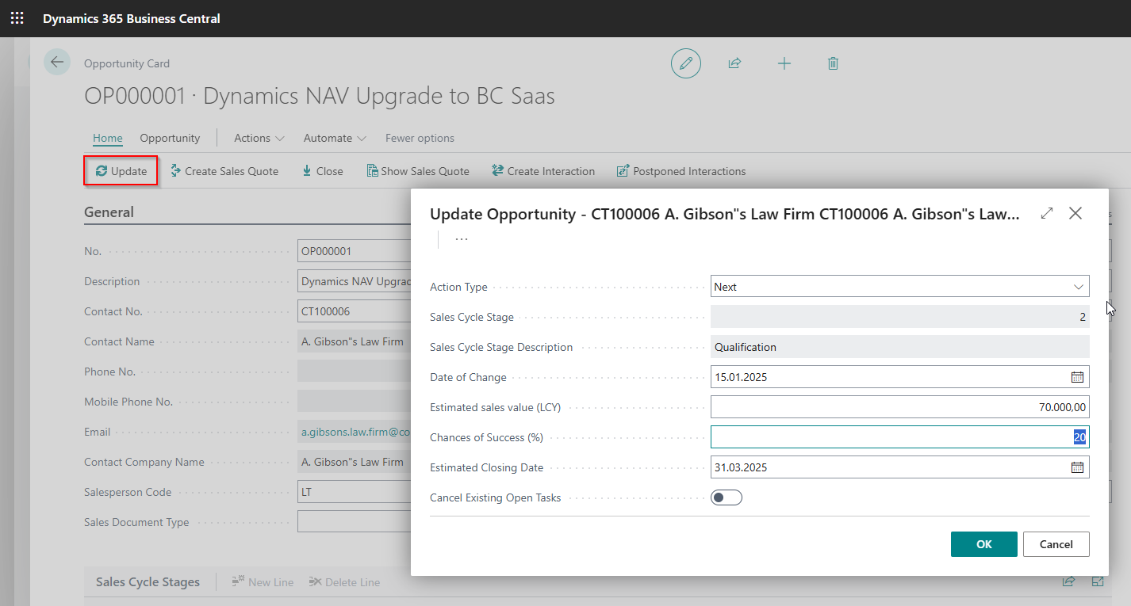Image resolution: width=1131 pixels, height=606 pixels.
Task: Expand the Automate menu
Action: [x=335, y=138]
